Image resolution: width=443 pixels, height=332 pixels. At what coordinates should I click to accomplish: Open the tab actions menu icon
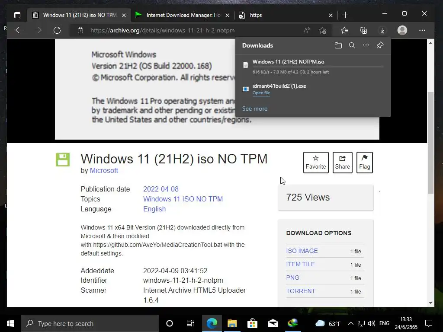[17, 15]
